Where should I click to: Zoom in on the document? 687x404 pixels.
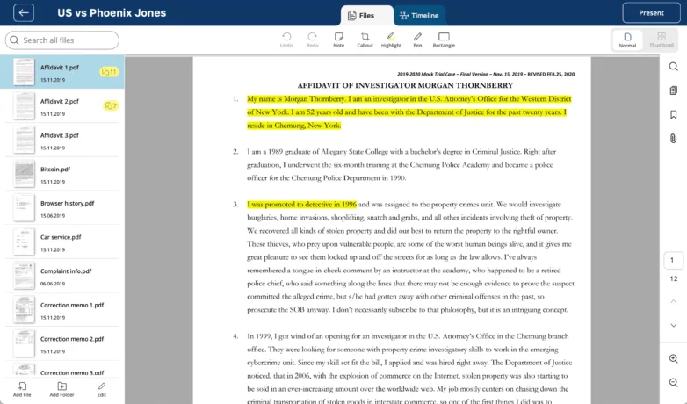[x=673, y=359]
